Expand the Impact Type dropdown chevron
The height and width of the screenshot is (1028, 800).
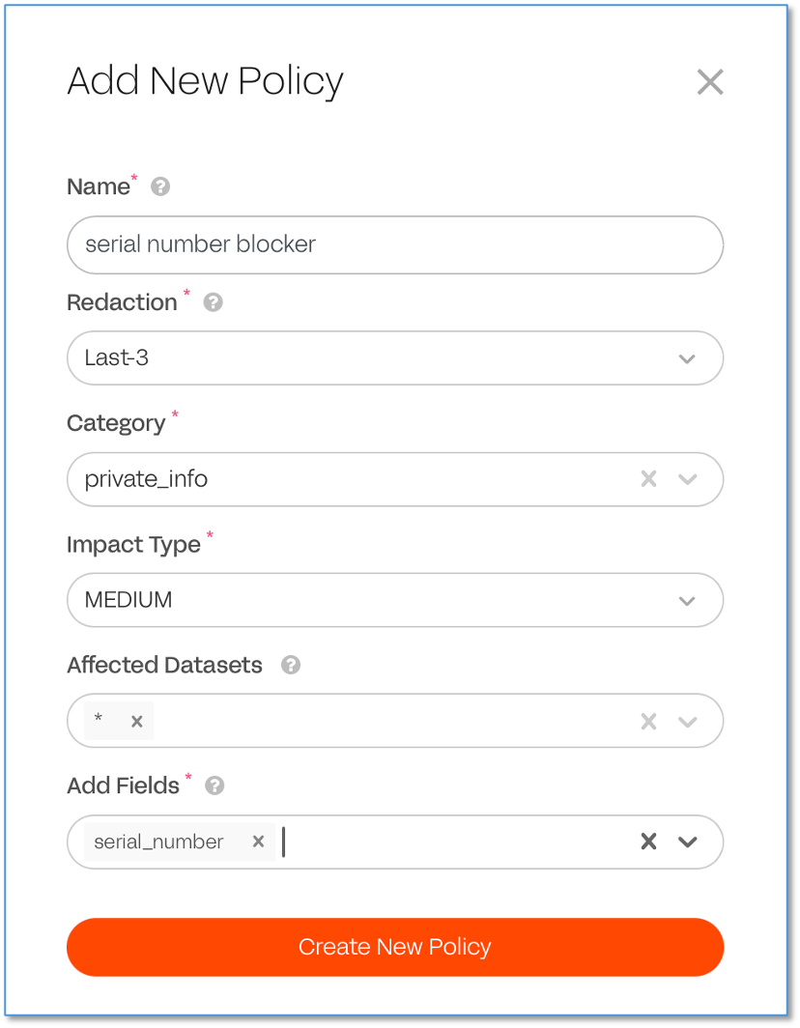687,600
